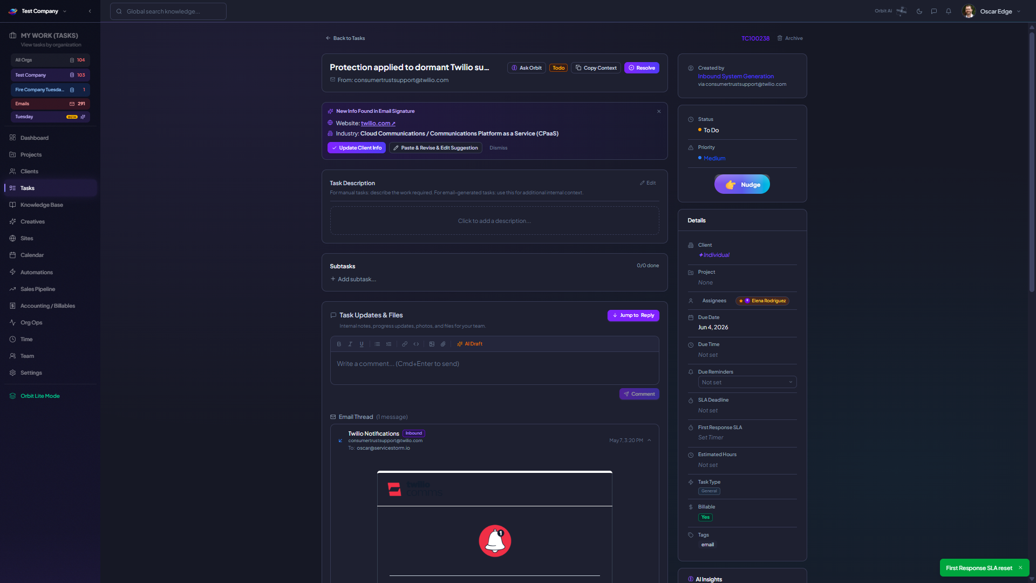Open Accounting / Billables from sidebar
The width and height of the screenshot is (1036, 583).
click(50, 306)
